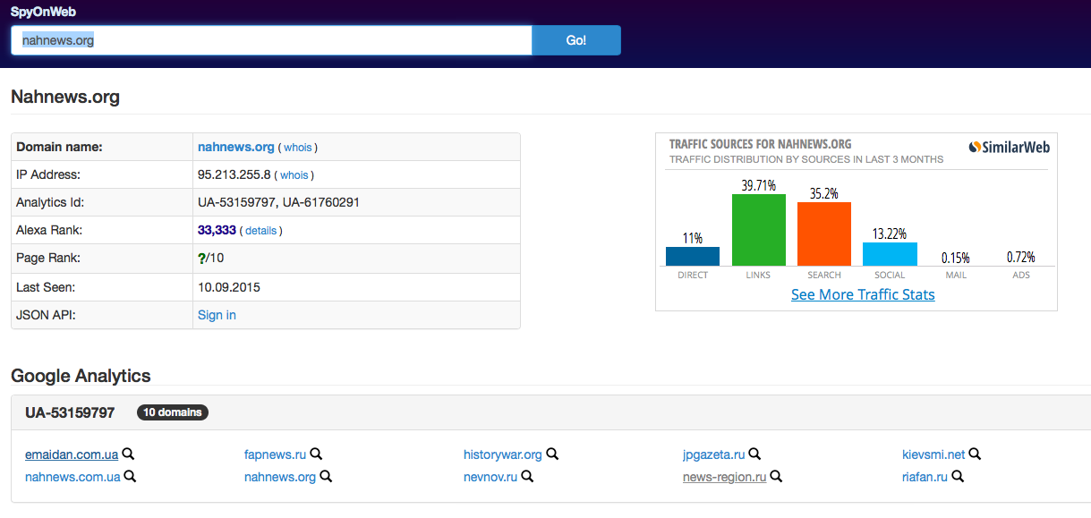The image size is (1091, 518).
Task: Click the 10 domains badge
Action: pos(173,412)
